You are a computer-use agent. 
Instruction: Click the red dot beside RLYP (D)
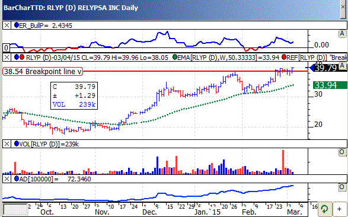pos(22,58)
